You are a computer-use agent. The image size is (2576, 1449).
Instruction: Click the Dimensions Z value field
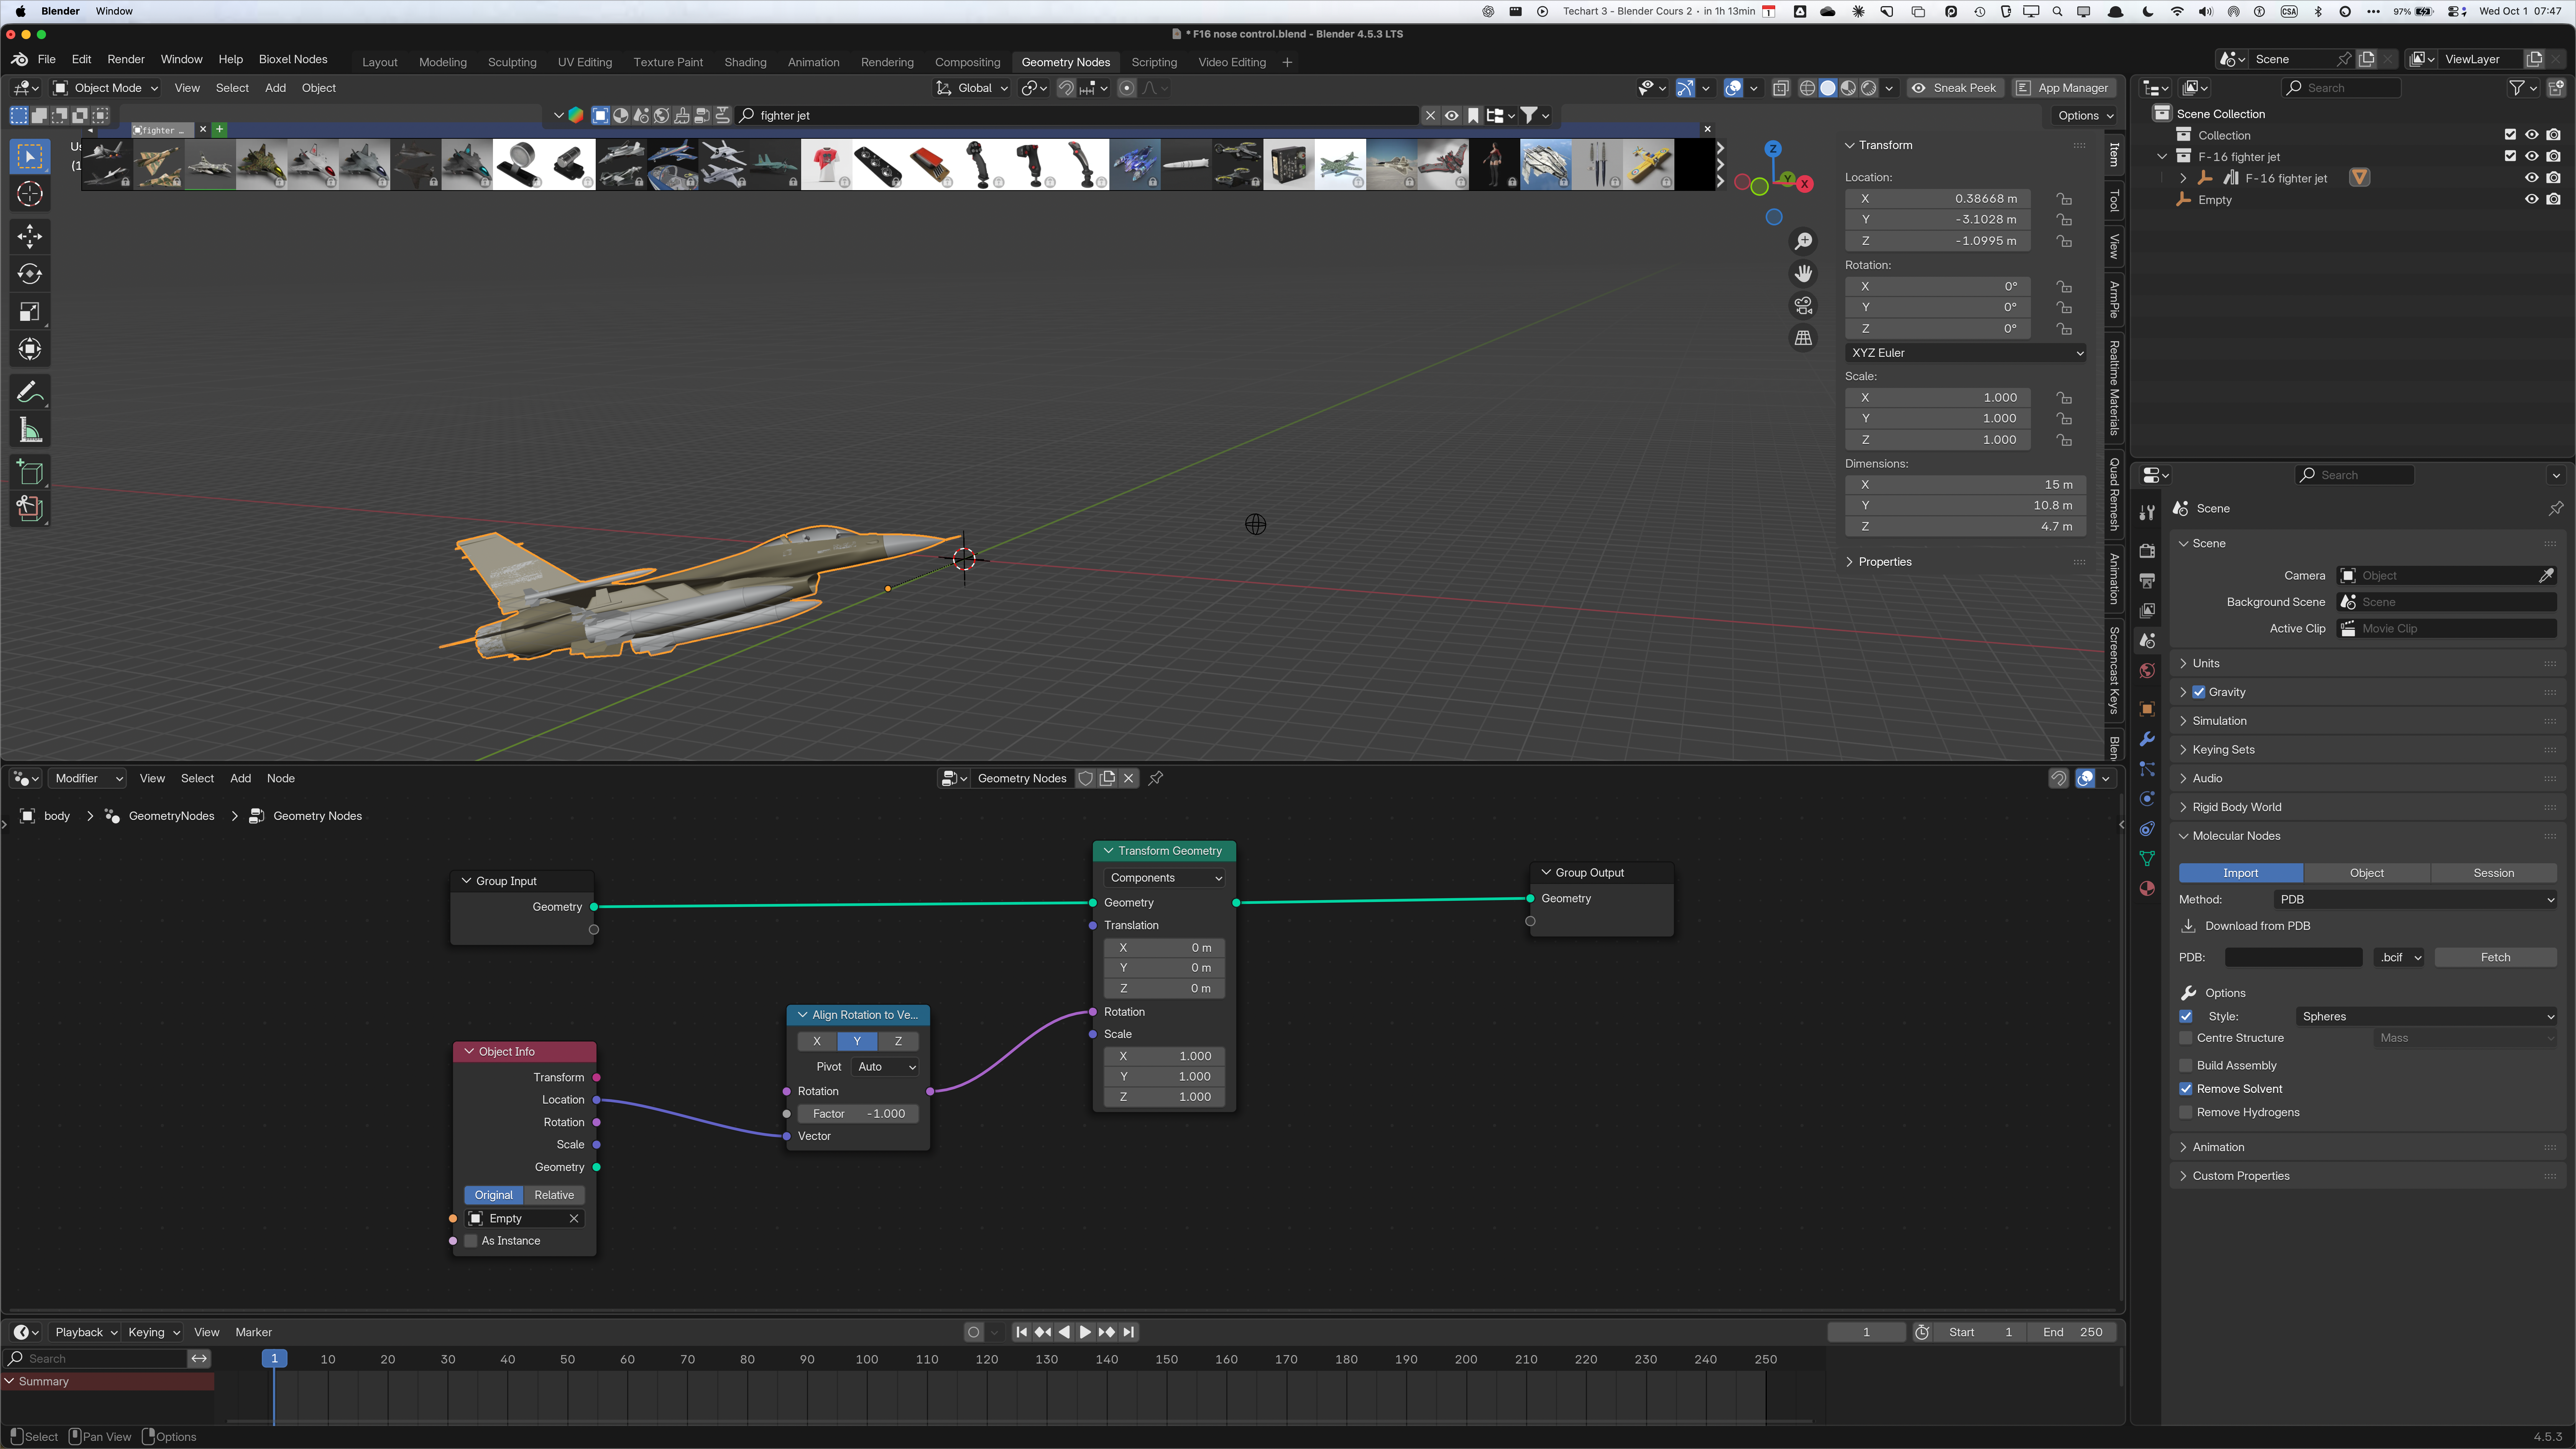pyautogui.click(x=1965, y=527)
